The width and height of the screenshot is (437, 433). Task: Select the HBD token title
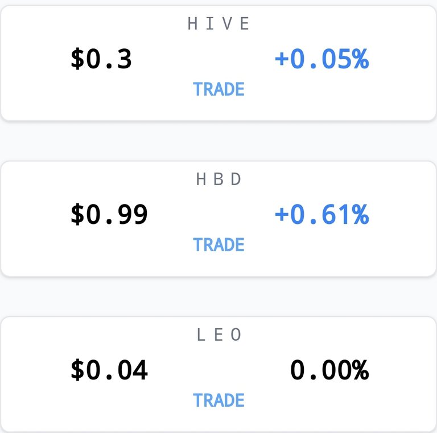218,179
